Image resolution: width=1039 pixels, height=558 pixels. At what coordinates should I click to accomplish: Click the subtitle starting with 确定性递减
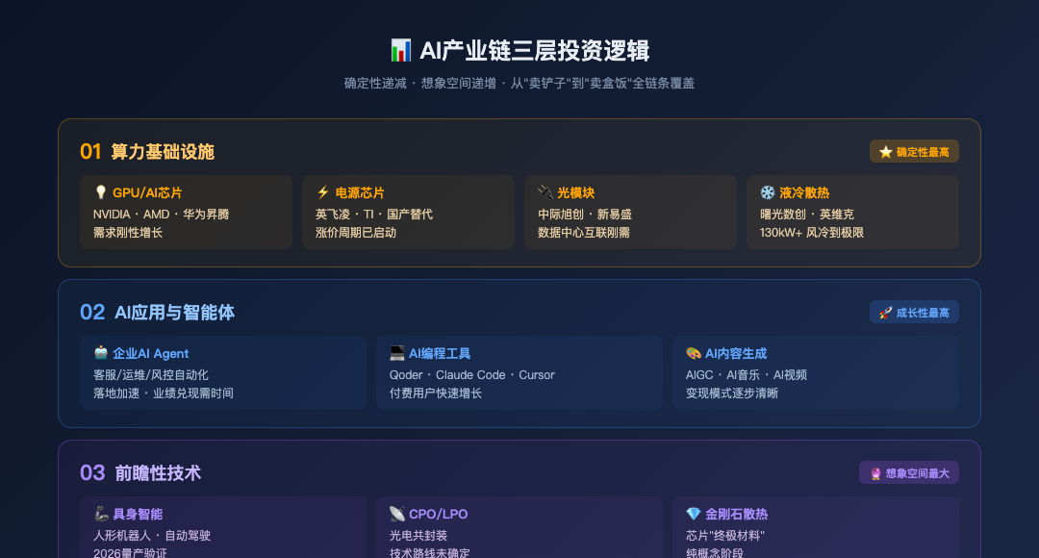click(x=519, y=84)
